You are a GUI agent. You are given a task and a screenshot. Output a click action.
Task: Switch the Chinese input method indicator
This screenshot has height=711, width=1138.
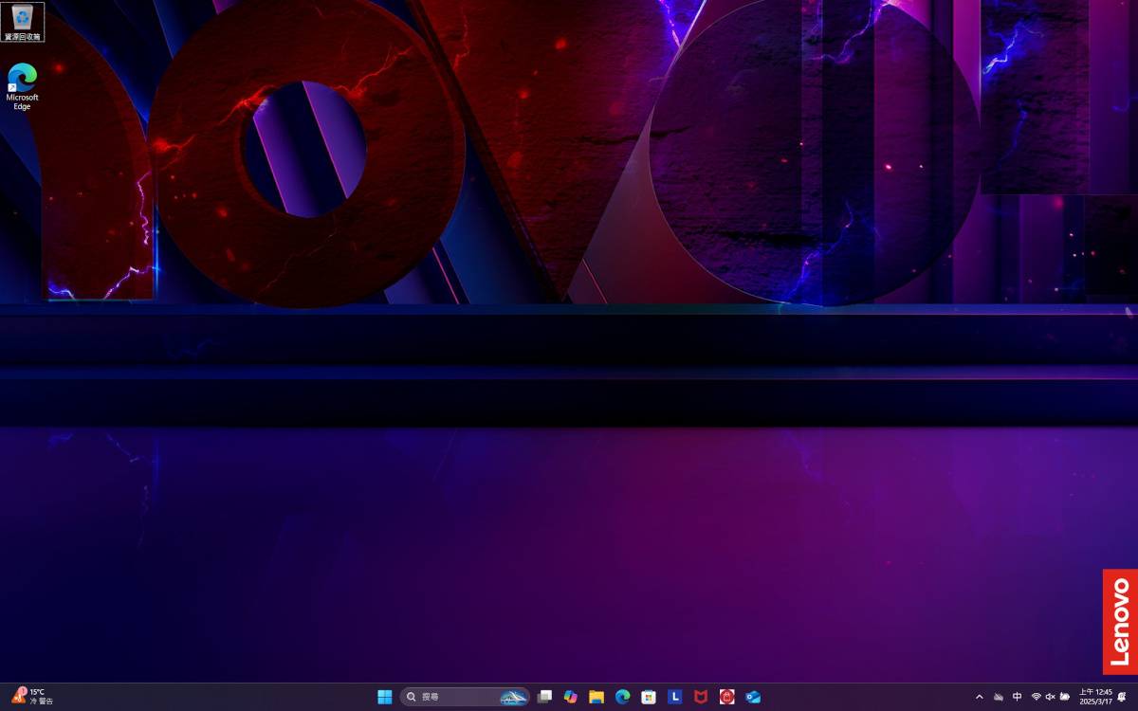pos(1018,697)
